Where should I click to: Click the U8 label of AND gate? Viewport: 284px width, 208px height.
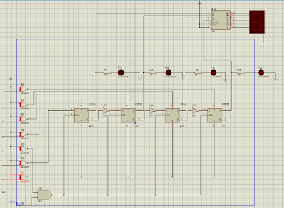[39, 188]
